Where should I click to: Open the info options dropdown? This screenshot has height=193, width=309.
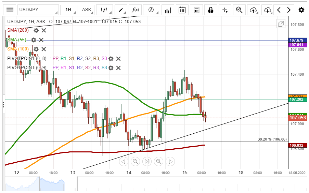point(151,10)
